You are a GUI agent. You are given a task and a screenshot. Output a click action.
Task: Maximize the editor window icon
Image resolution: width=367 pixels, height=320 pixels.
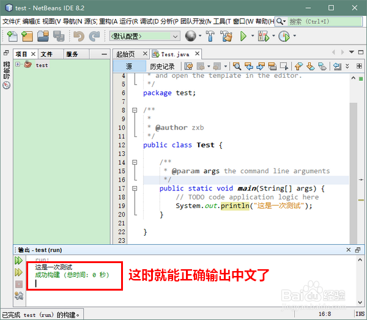(361, 52)
